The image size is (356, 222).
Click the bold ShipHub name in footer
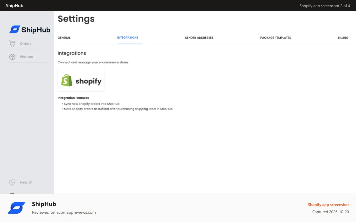(44, 204)
